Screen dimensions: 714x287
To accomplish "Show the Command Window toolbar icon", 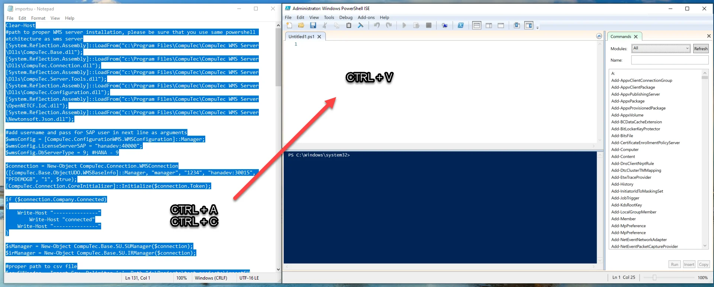I will pos(517,25).
